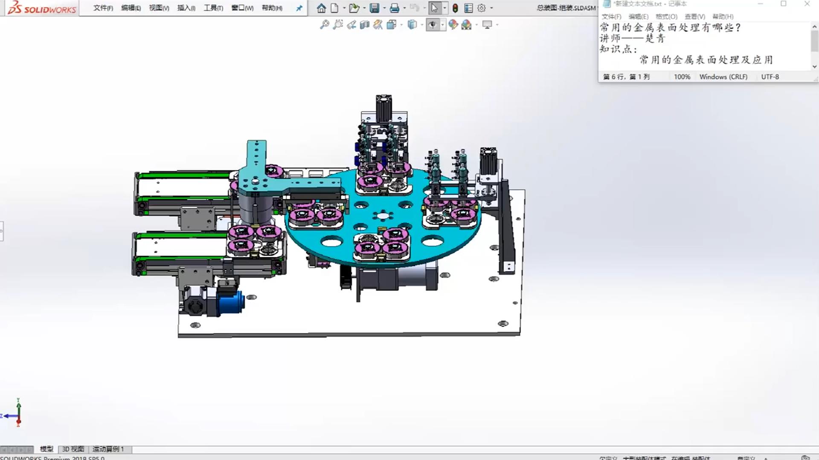Open Notepad's 格式(O) menu
Image resolution: width=819 pixels, height=460 pixels.
tap(666, 17)
